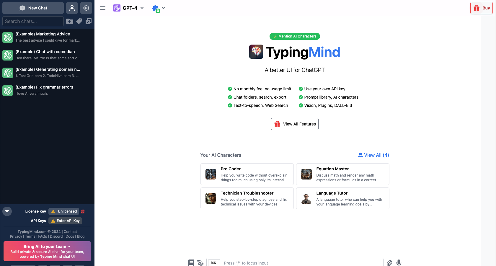Click the TypingMind brain logo

coord(256,52)
